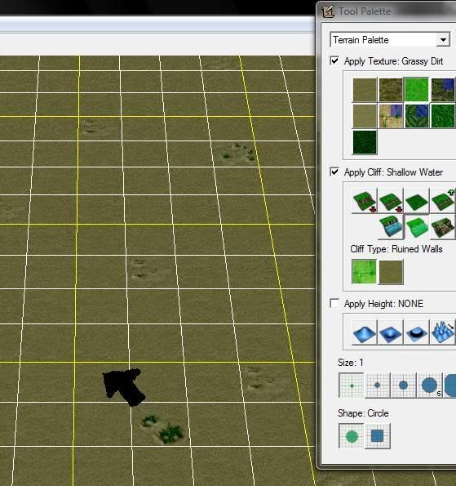The width and height of the screenshot is (456, 486).
Task: Choose the bright green grass texture
Action: (417, 90)
